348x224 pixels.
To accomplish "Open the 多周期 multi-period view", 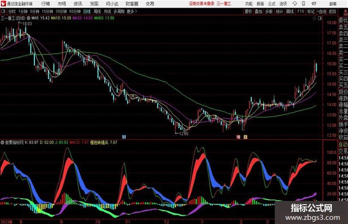I will pos(119,11).
